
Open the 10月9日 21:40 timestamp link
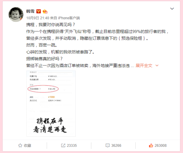coord(38,18)
